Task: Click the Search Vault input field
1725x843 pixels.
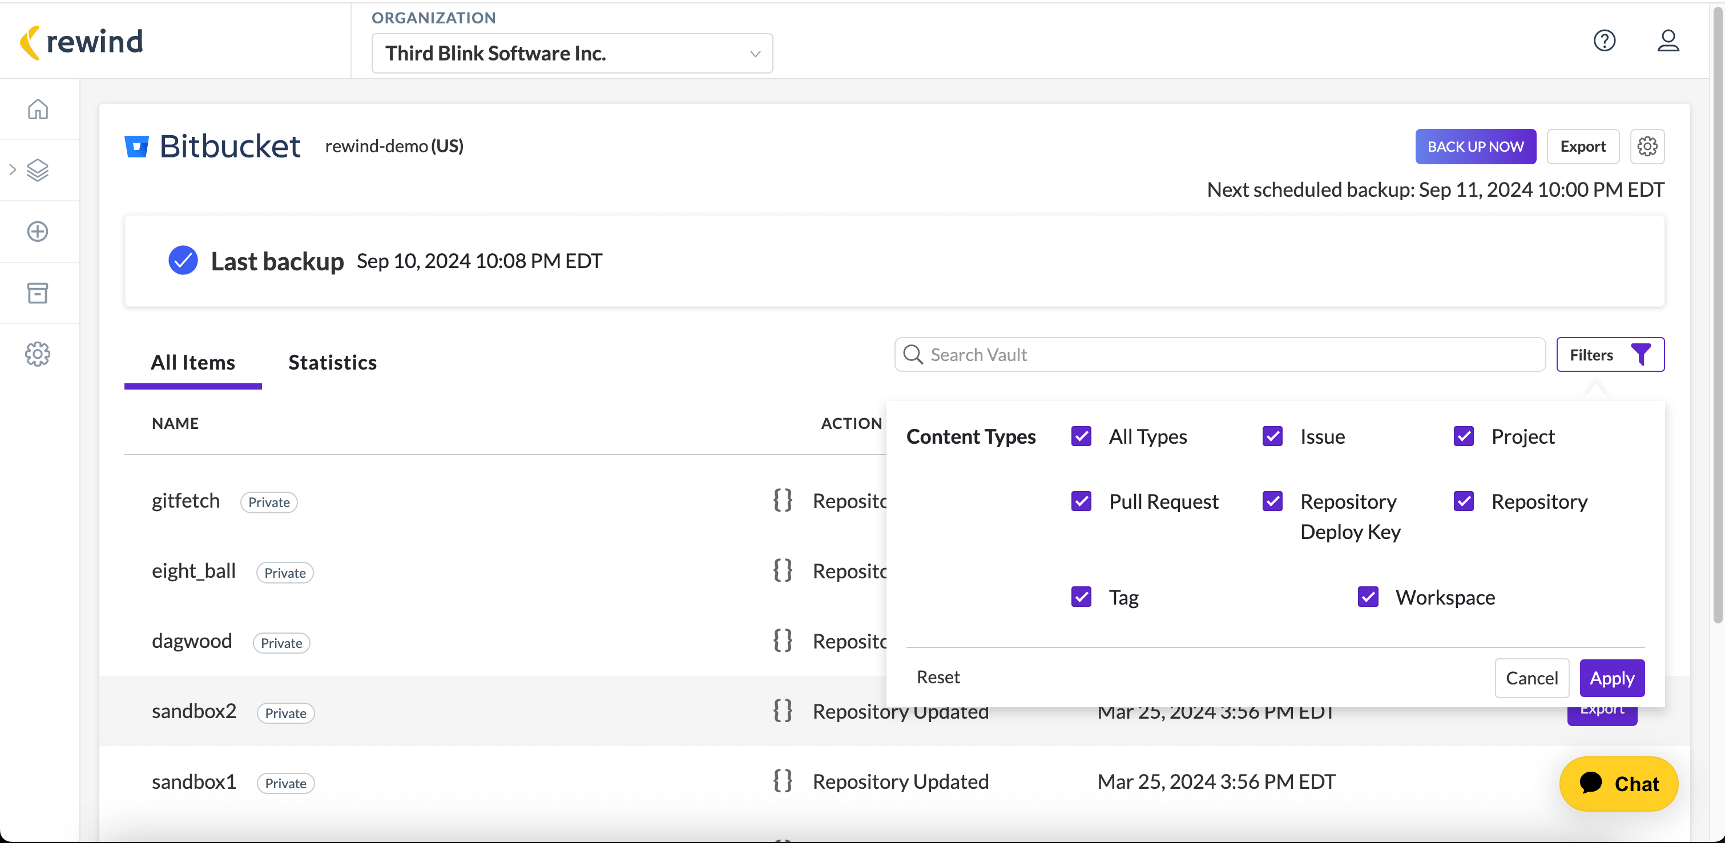Action: 1219,355
